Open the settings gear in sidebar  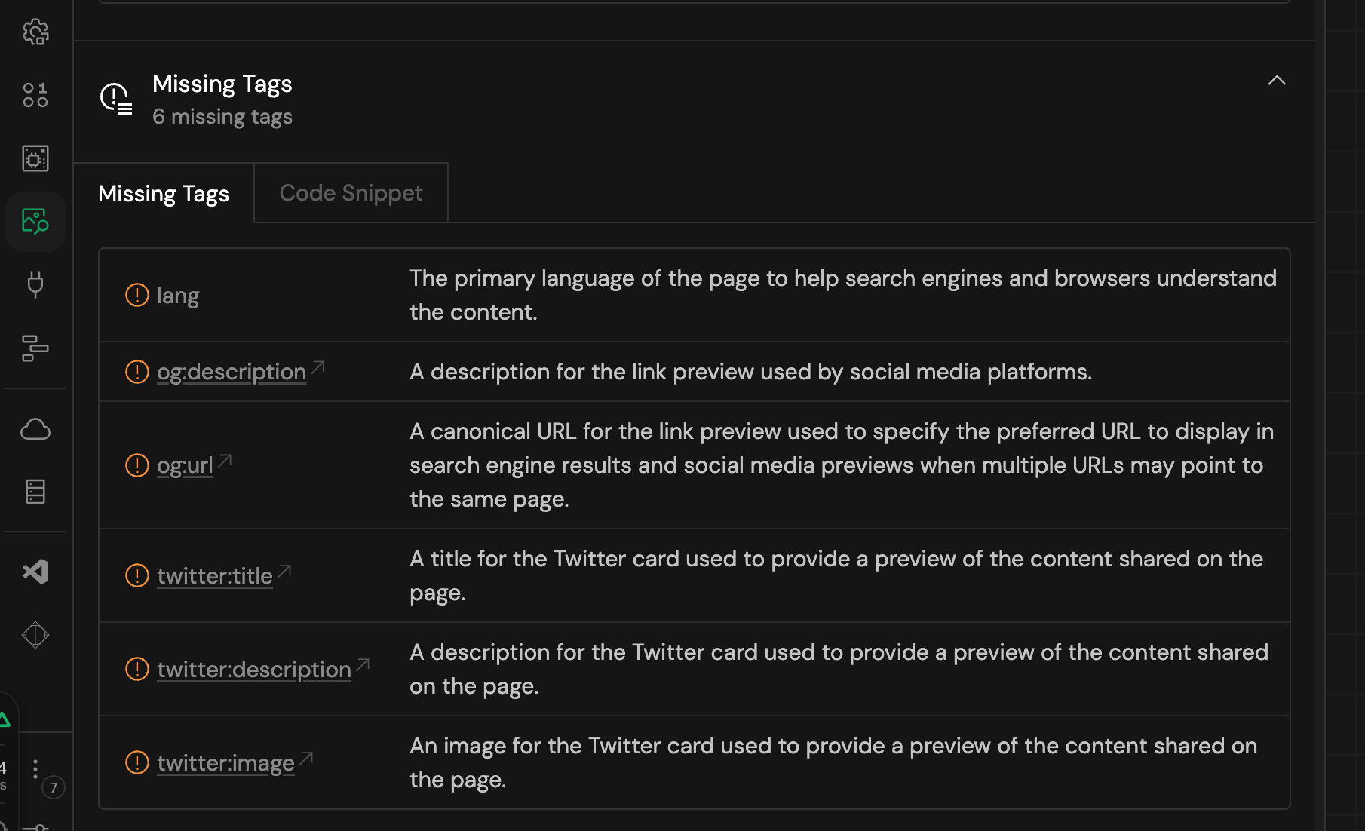click(x=35, y=32)
